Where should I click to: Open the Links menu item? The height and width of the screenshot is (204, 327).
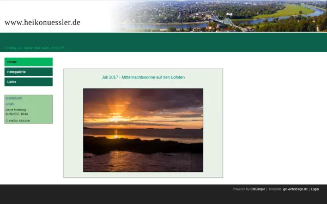[x=28, y=82]
